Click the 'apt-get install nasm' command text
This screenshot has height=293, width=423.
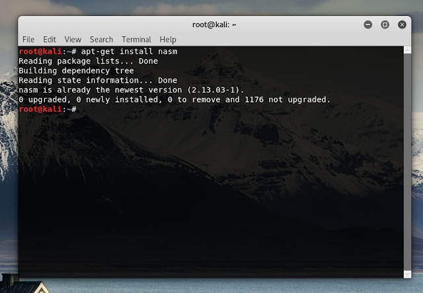point(130,52)
